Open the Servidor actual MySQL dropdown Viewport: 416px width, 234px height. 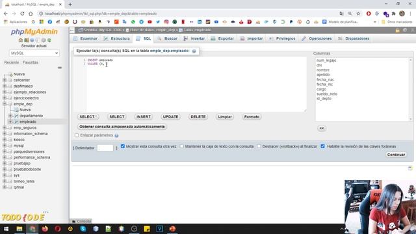[x=34, y=53]
